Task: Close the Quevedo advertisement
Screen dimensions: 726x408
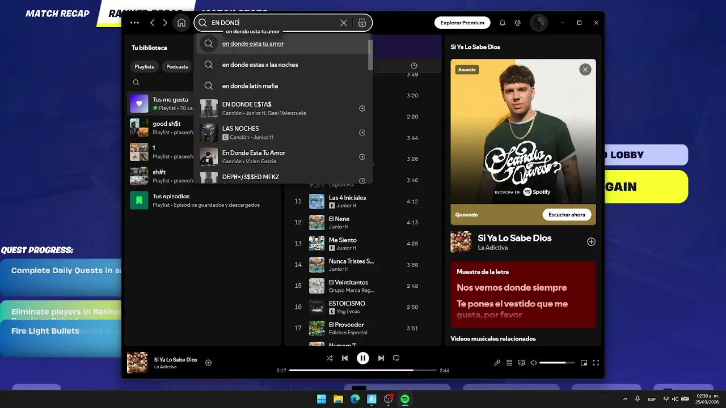Action: 585,70
